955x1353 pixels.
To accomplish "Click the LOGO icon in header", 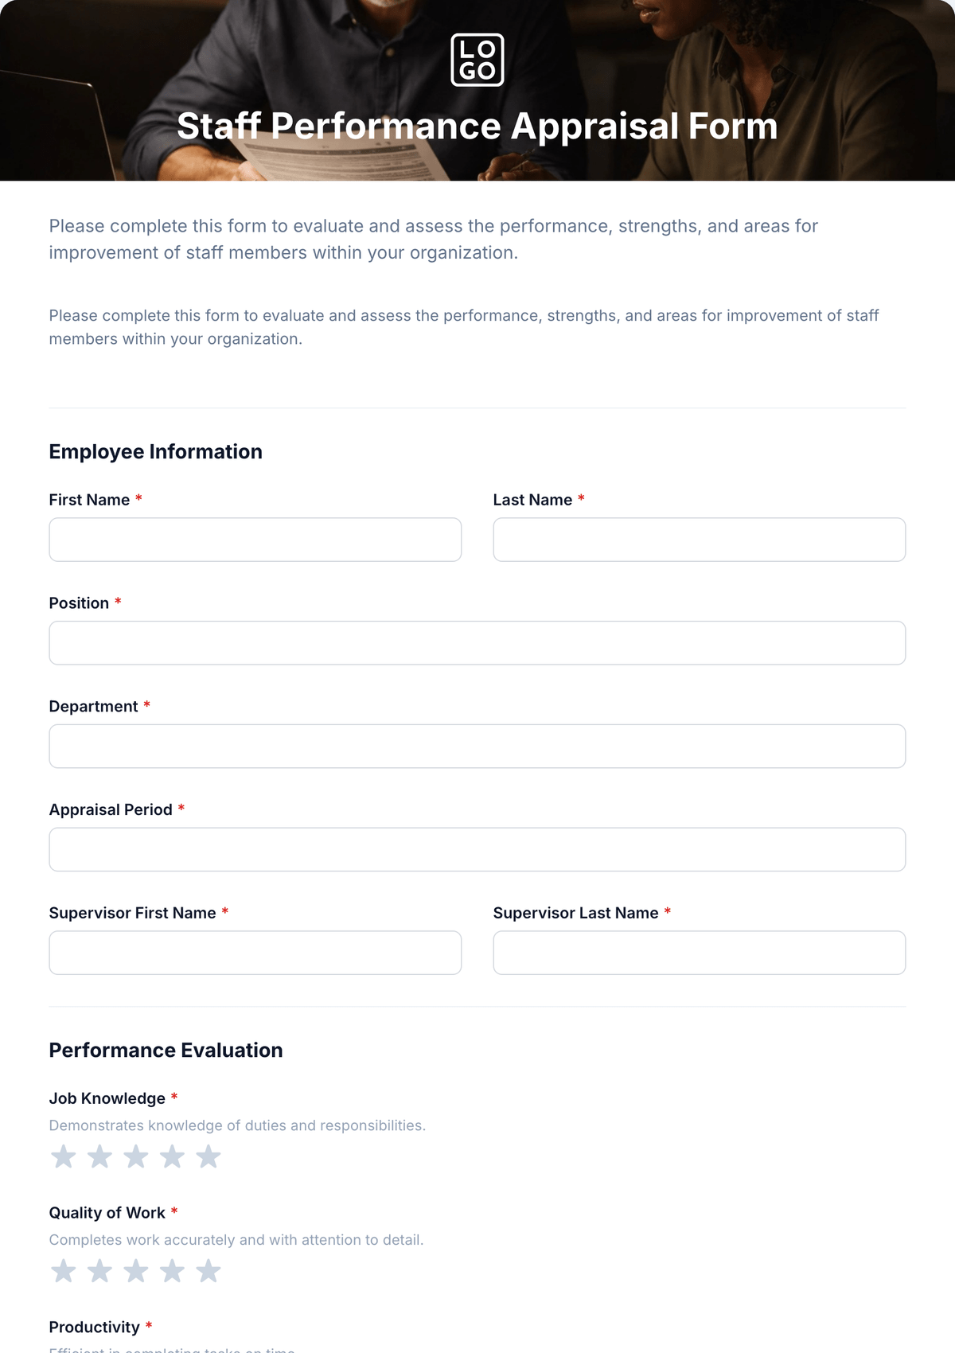I will click(x=477, y=60).
